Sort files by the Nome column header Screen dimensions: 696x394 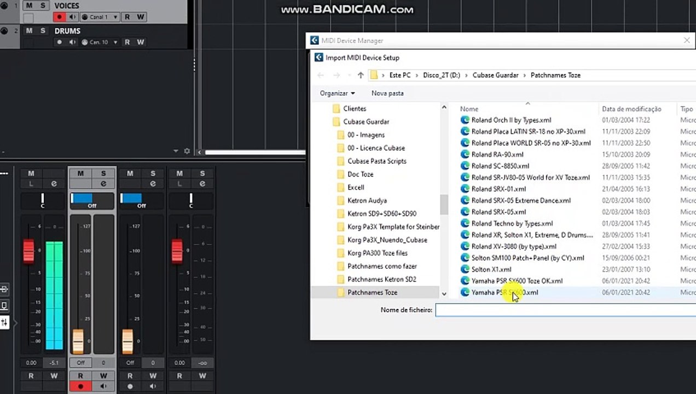469,109
